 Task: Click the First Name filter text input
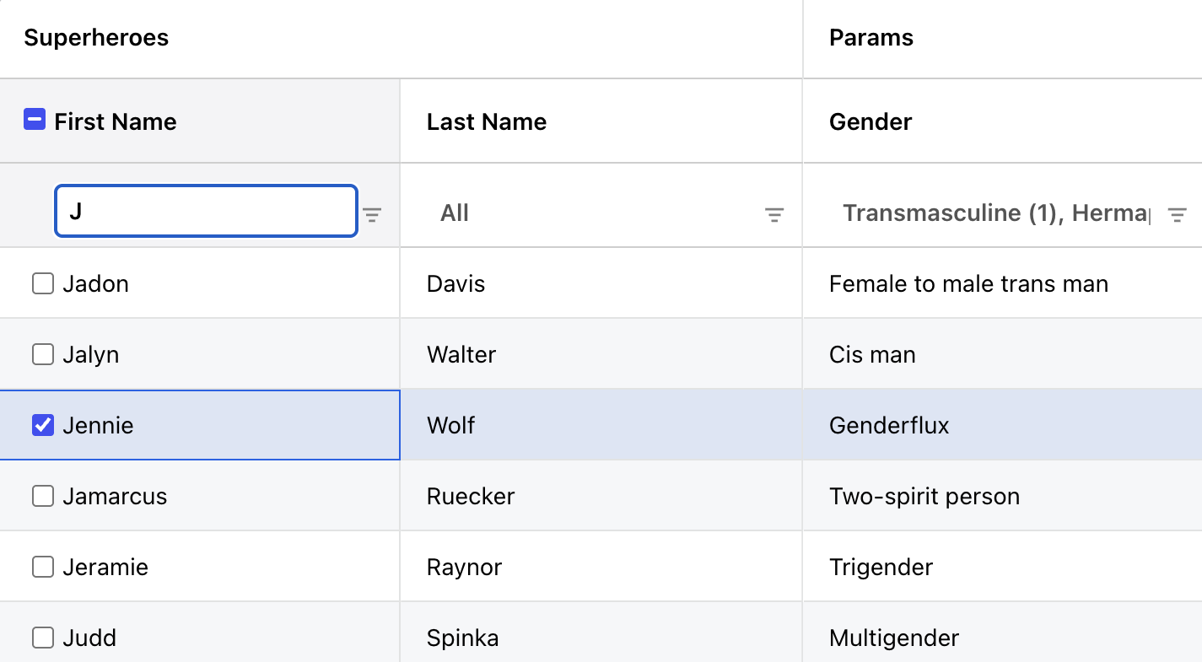(x=206, y=211)
